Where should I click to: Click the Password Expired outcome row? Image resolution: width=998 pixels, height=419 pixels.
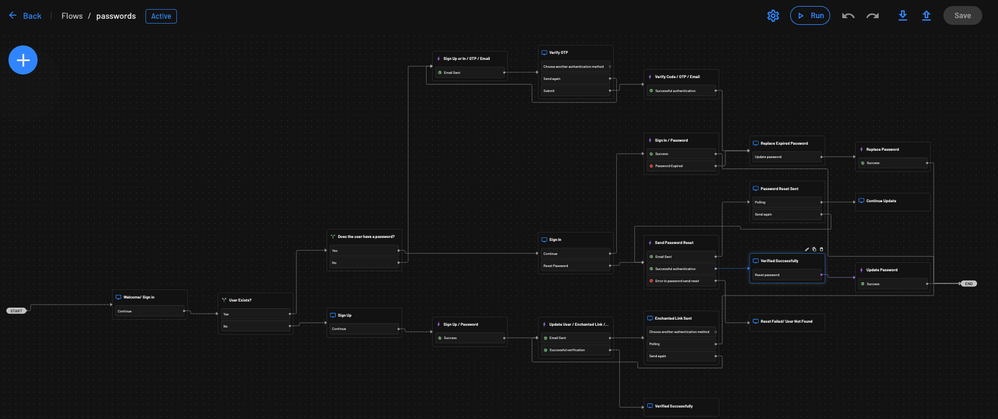pos(681,166)
